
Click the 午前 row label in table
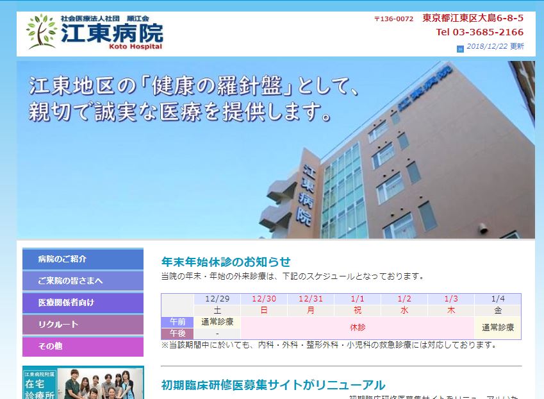(177, 321)
